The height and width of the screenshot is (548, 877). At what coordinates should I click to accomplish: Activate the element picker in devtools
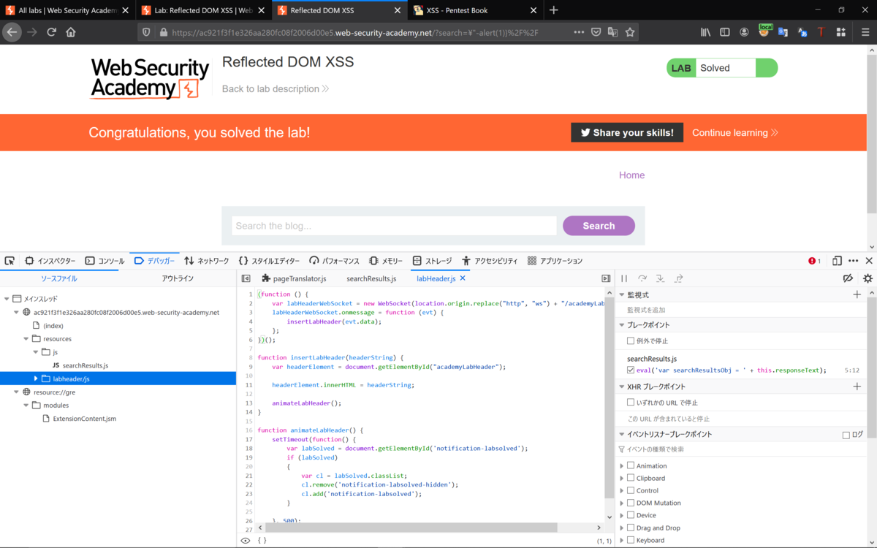10,261
